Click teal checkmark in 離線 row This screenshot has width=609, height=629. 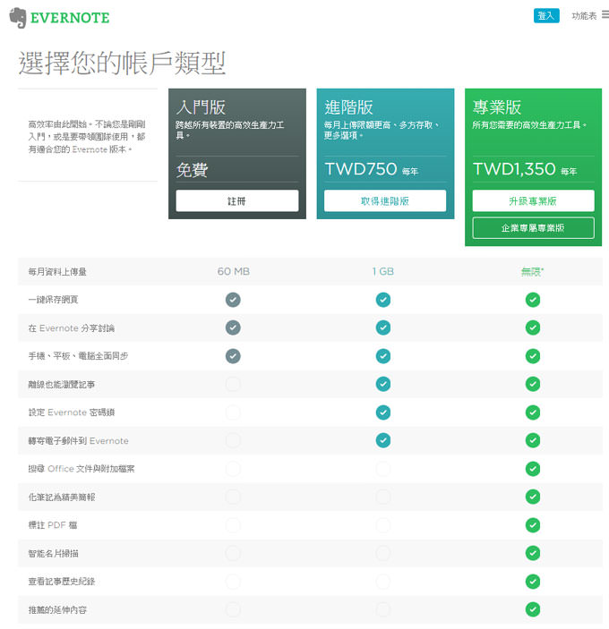click(x=383, y=384)
